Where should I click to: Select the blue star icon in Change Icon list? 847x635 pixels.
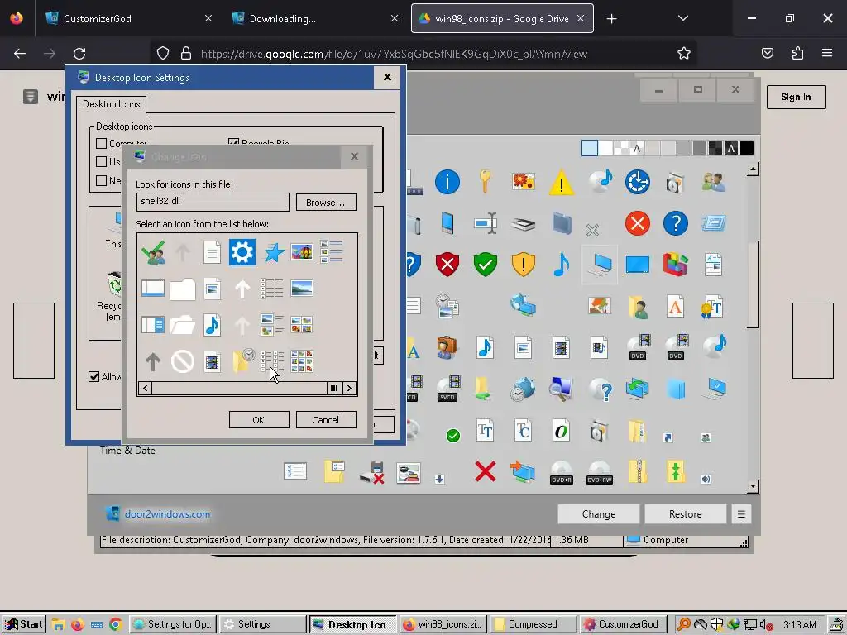click(x=274, y=252)
